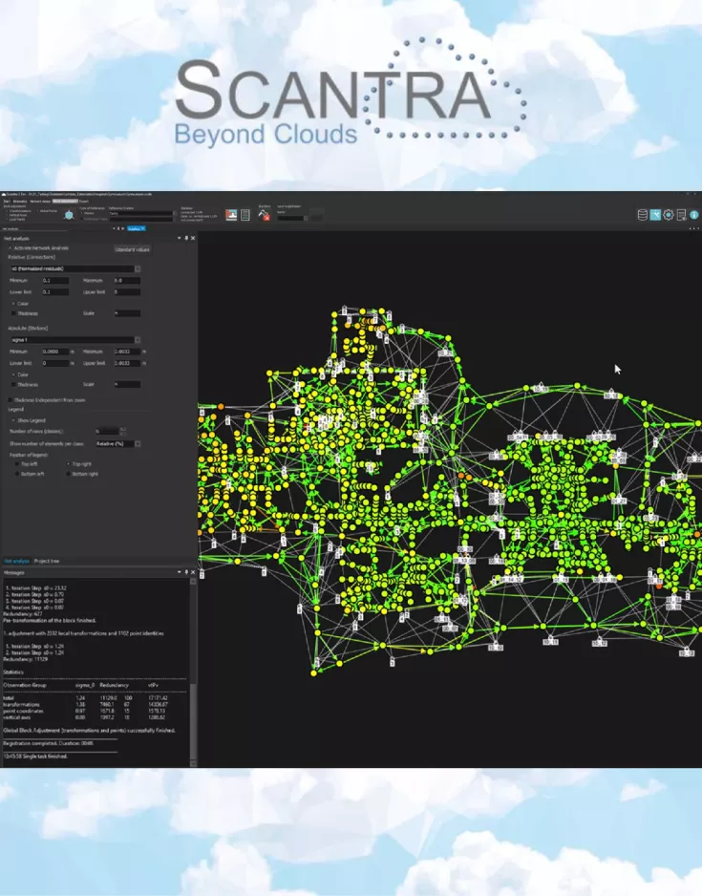The image size is (702, 896).
Task: Open the s0 normalised residuals dropdown
Action: pyautogui.click(x=138, y=268)
